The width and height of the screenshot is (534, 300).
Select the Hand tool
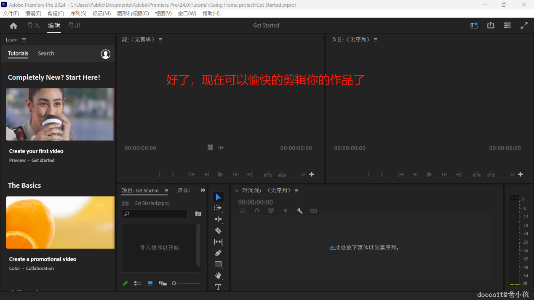(218, 276)
